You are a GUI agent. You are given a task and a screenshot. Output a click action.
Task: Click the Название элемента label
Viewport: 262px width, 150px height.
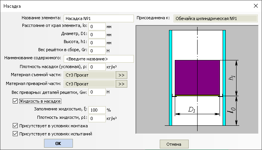(x=41, y=18)
